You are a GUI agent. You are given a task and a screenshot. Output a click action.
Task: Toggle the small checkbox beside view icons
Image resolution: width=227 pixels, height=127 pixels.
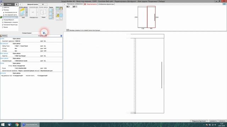point(76,7)
